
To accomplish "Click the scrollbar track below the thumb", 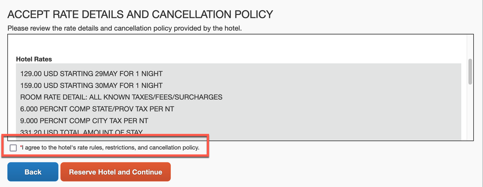I will (x=470, y=112).
